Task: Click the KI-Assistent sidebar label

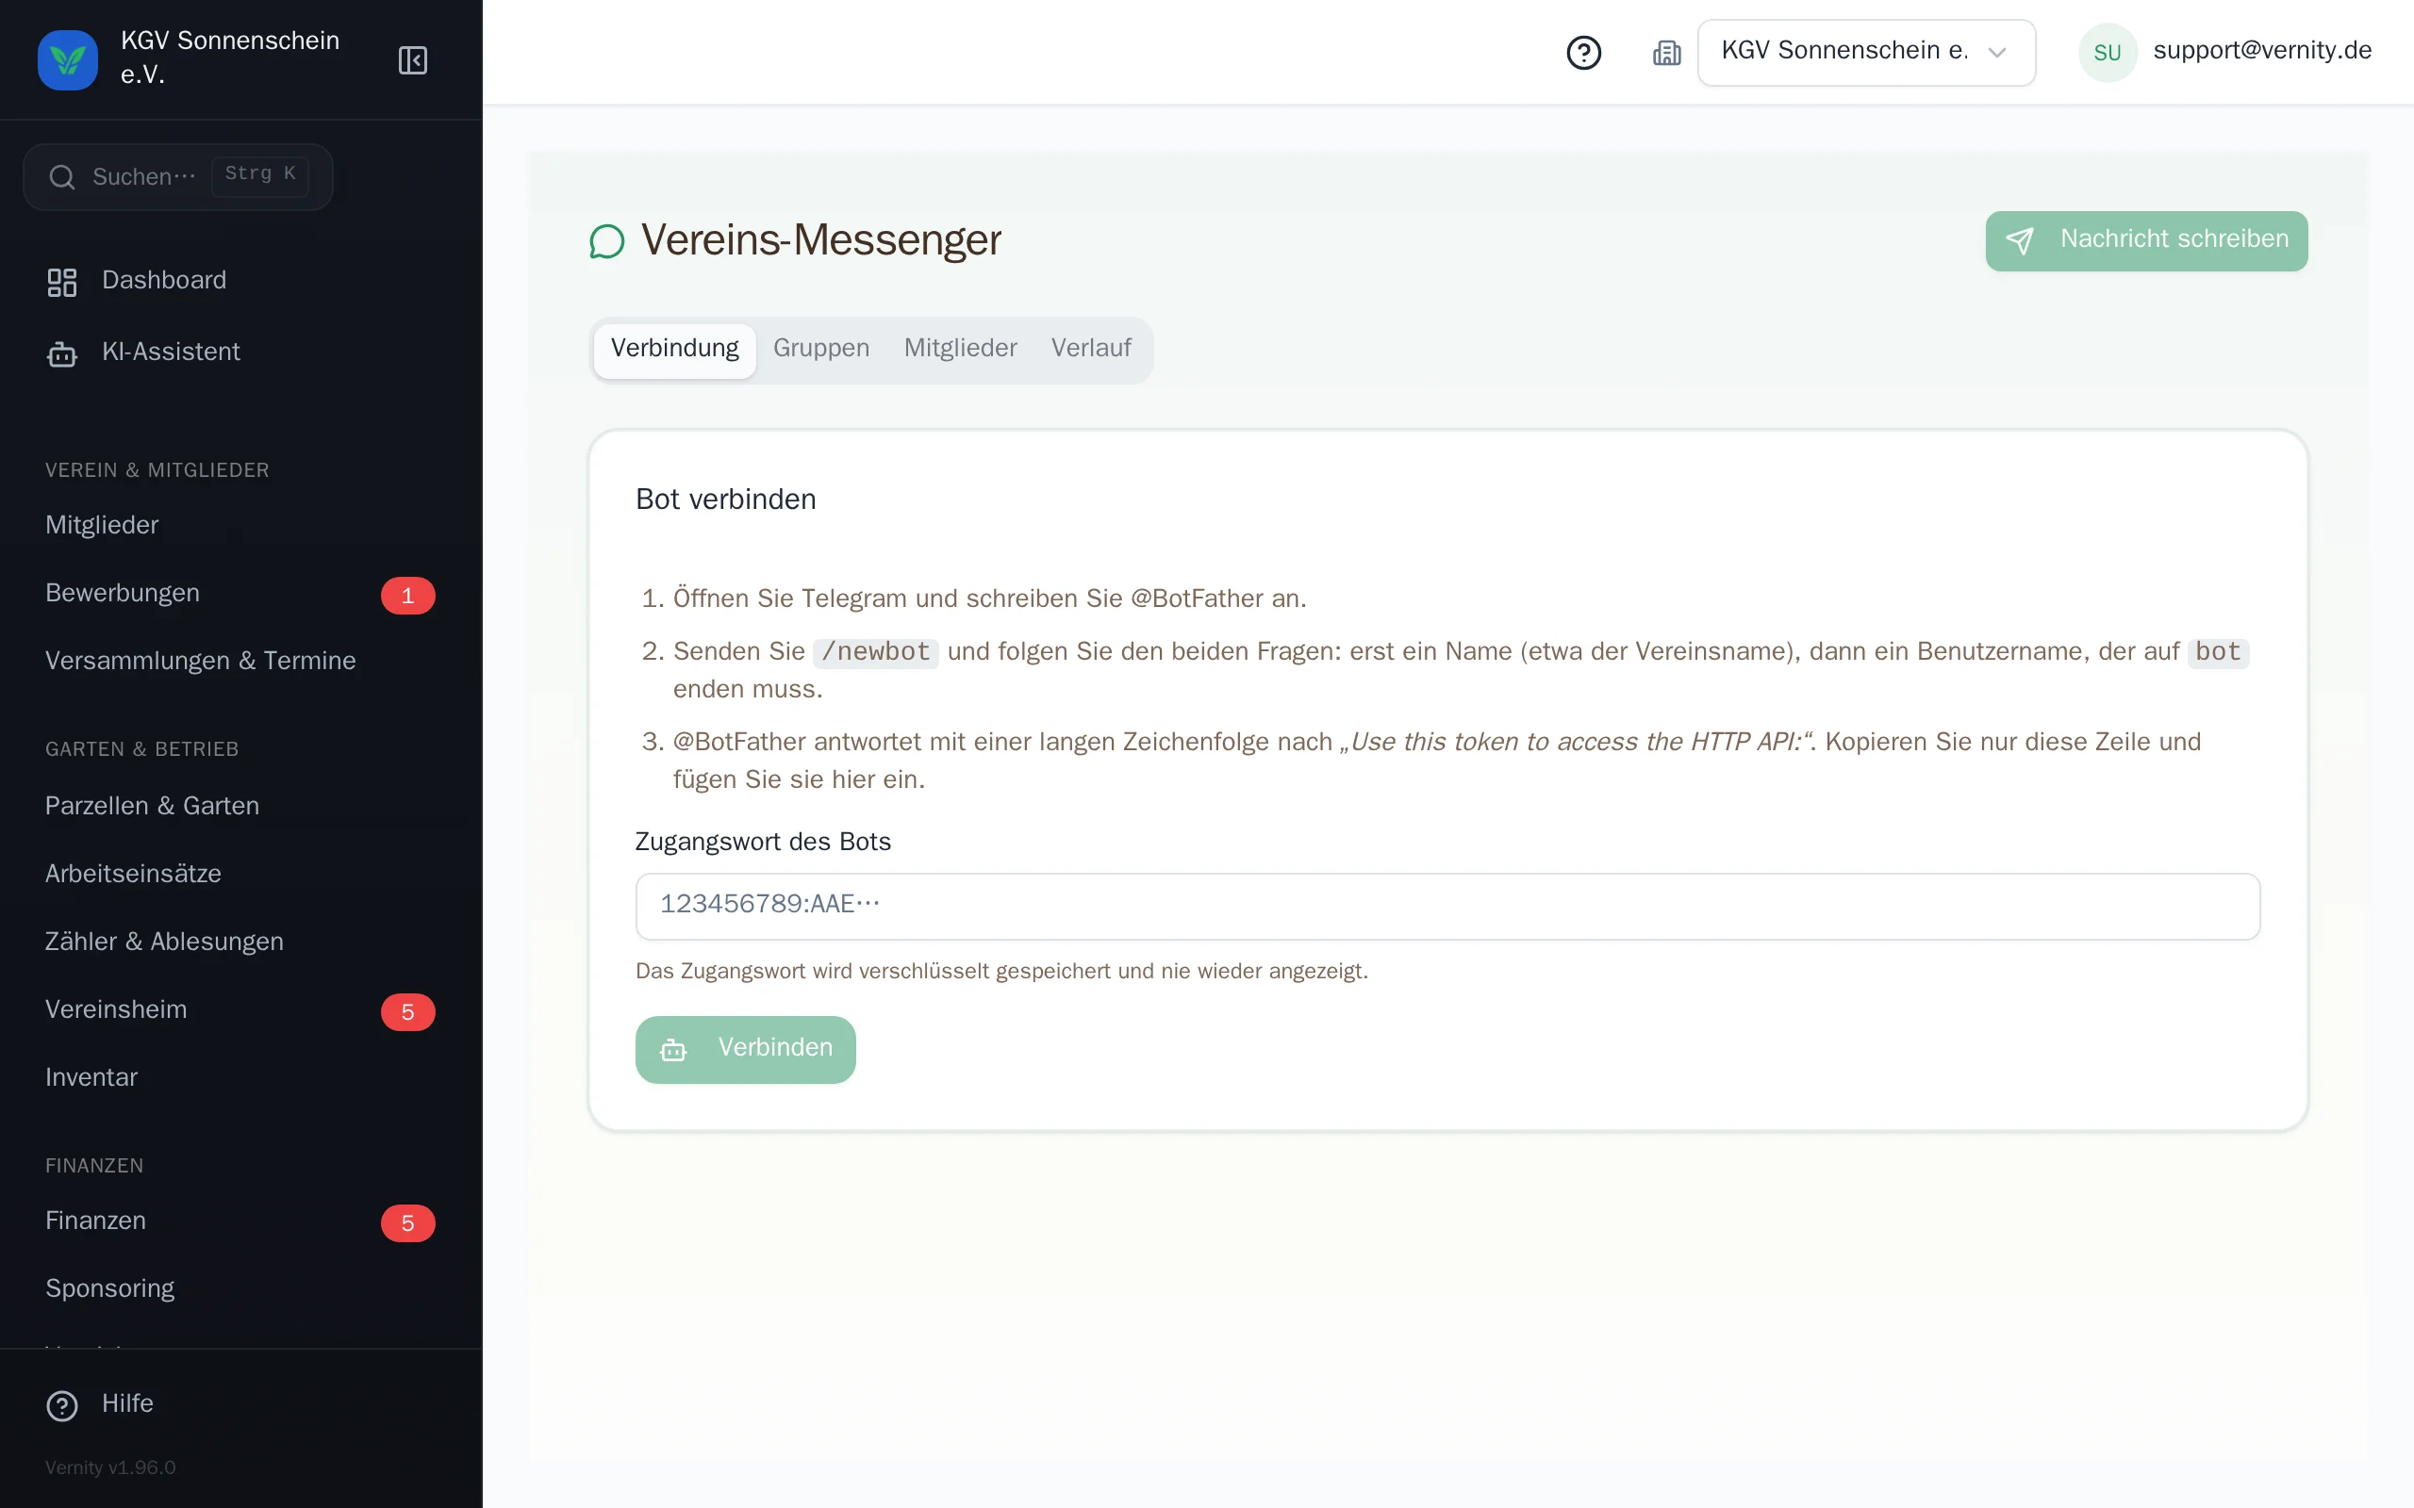Action: [171, 352]
